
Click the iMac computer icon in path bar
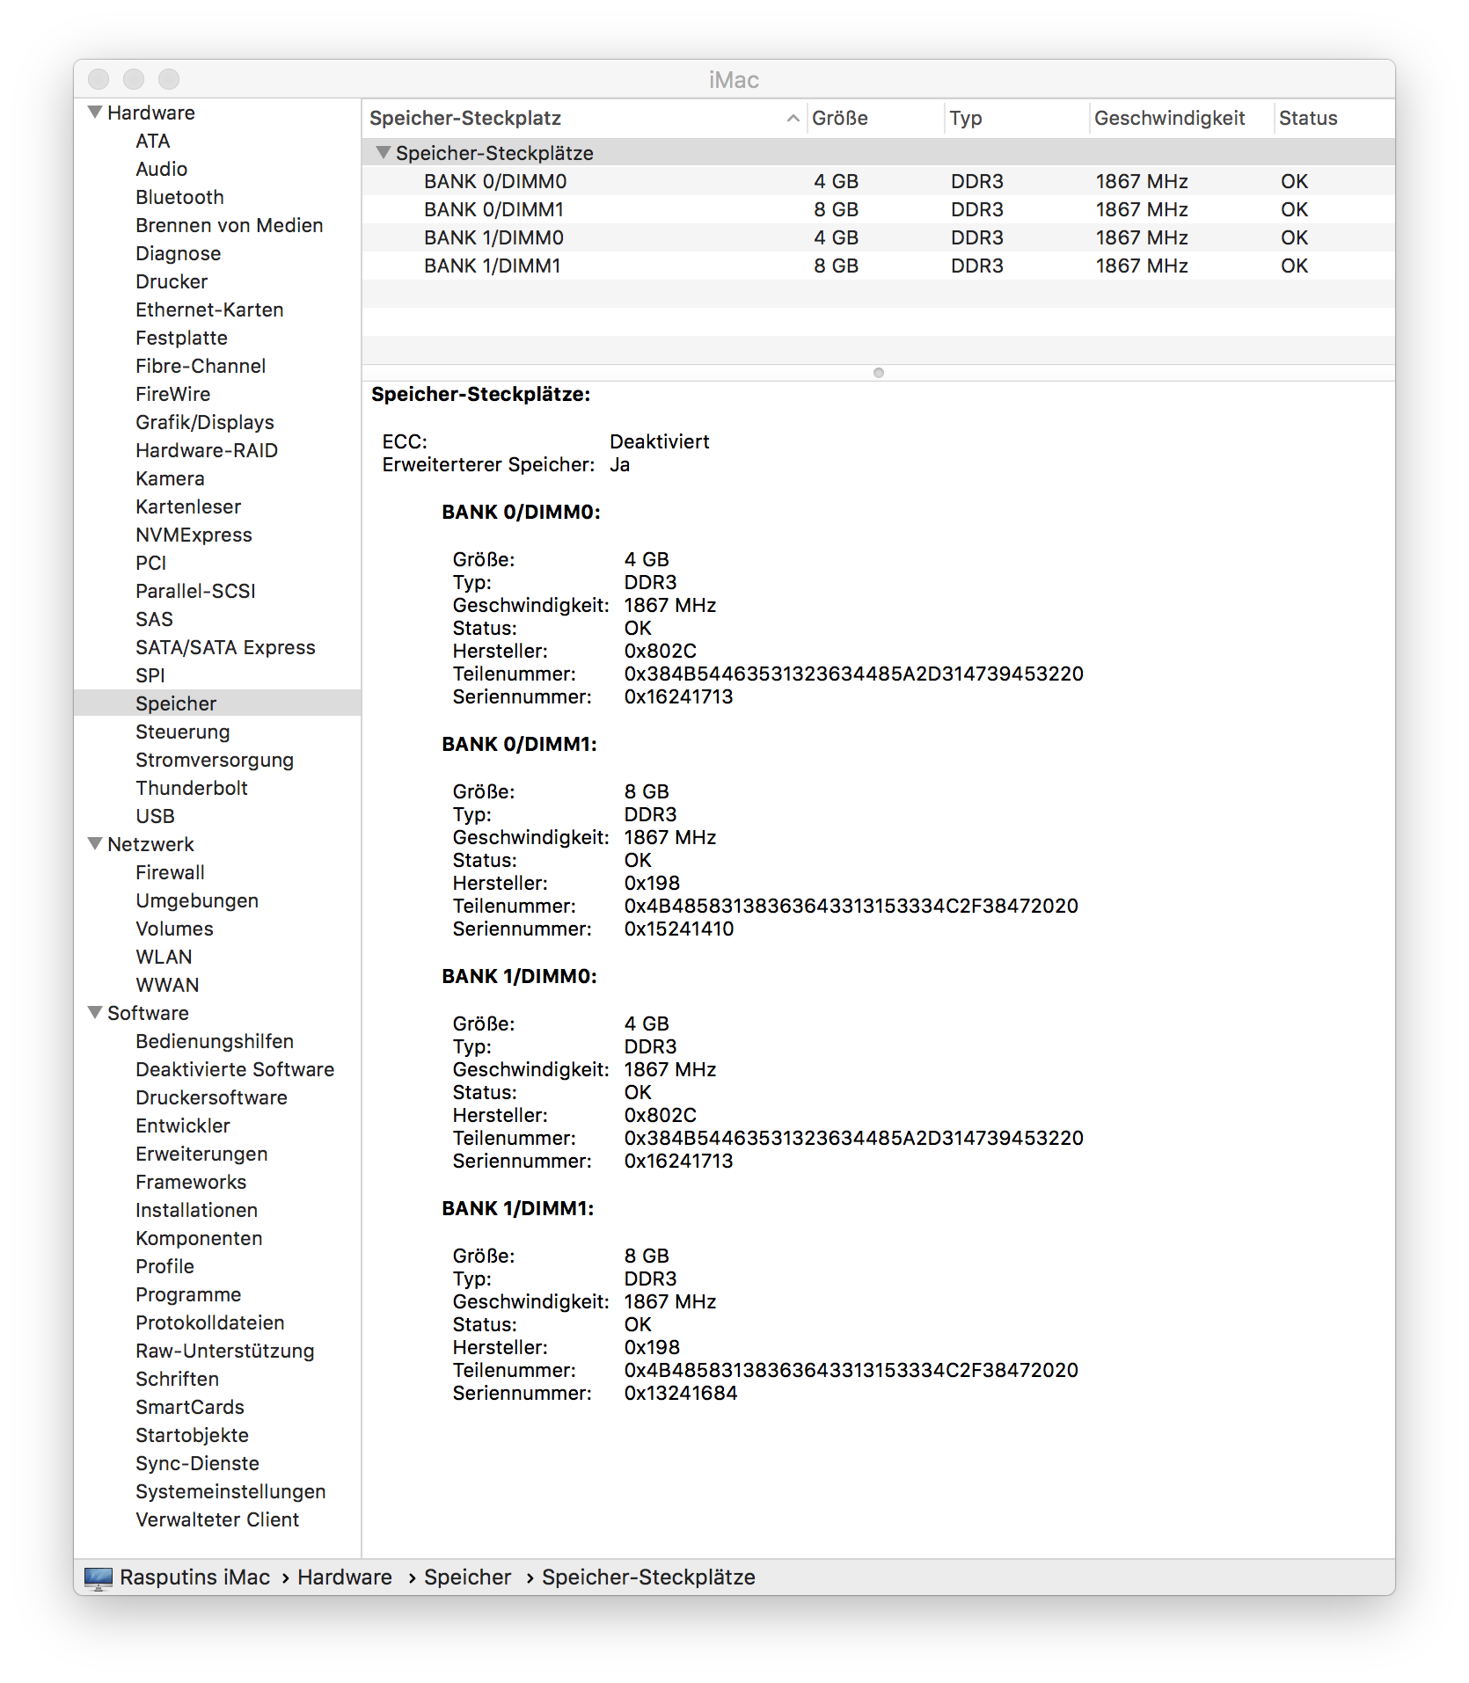pos(98,1577)
